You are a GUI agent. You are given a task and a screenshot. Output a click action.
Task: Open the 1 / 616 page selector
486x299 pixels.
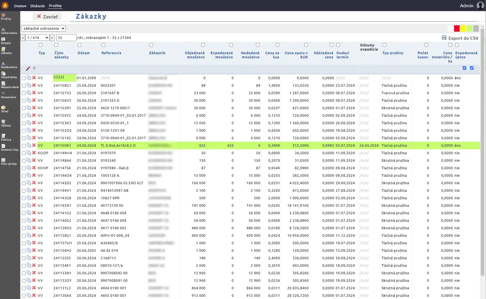(37, 38)
